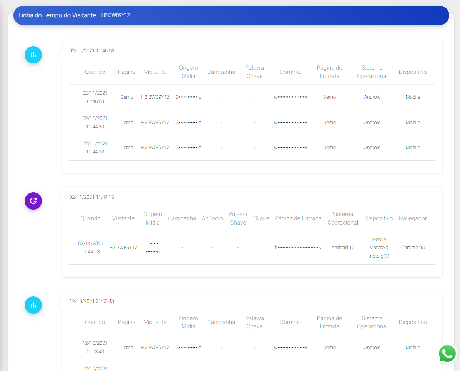The image size is (460, 371).
Task: Click the Linha do Tempo do Visitante title
Action: click(x=57, y=15)
